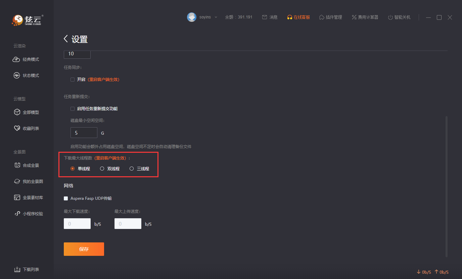
Task: Click the Shine Cloud logo
Action: [28, 20]
